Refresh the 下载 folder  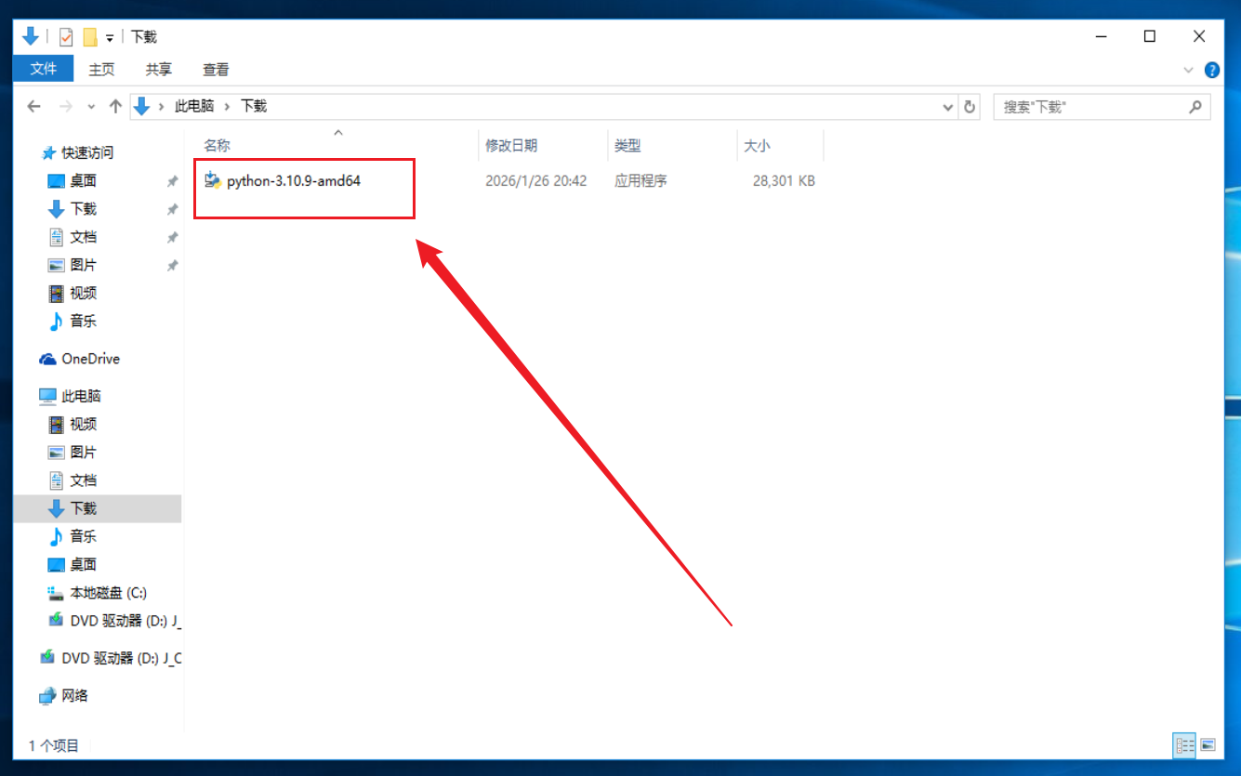pos(970,107)
